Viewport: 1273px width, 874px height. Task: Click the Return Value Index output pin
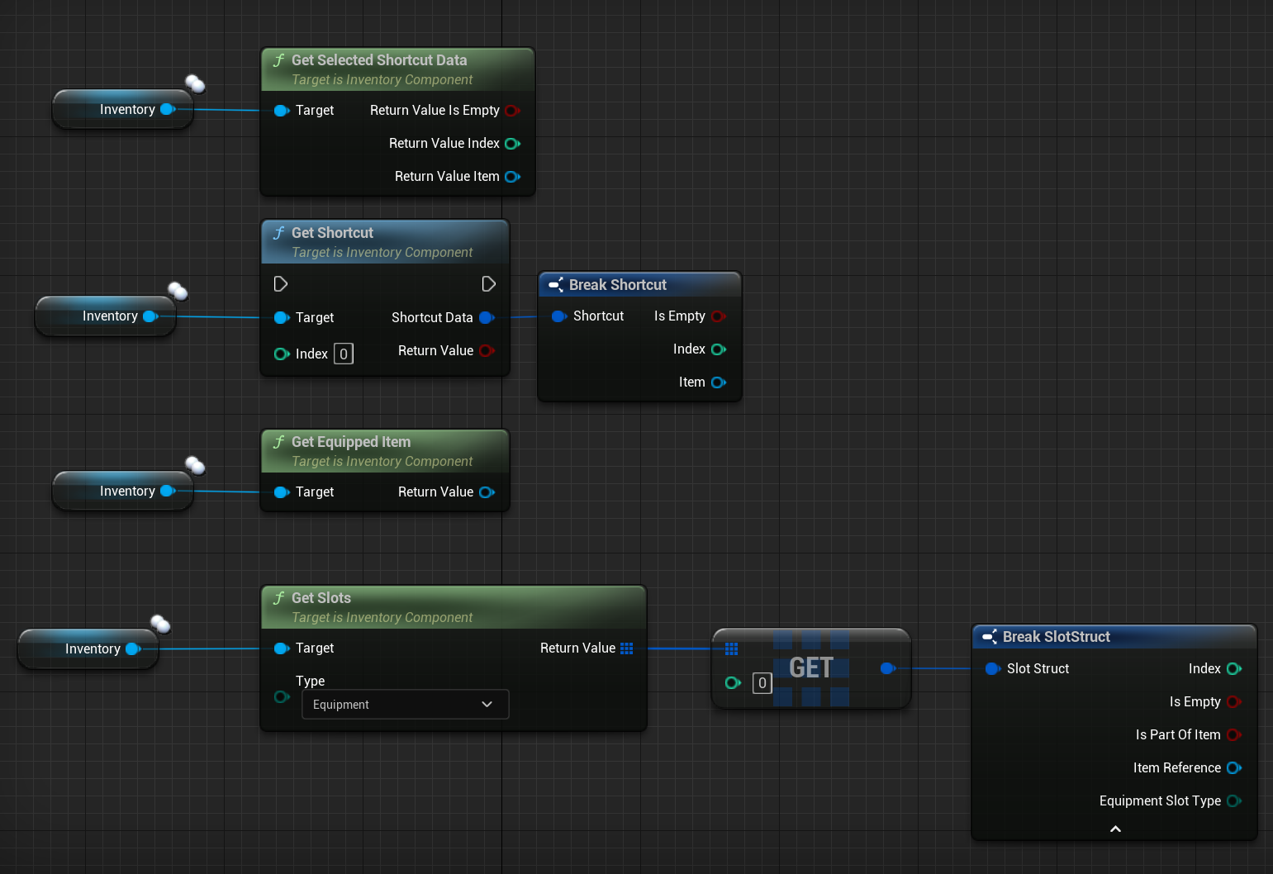coord(512,144)
